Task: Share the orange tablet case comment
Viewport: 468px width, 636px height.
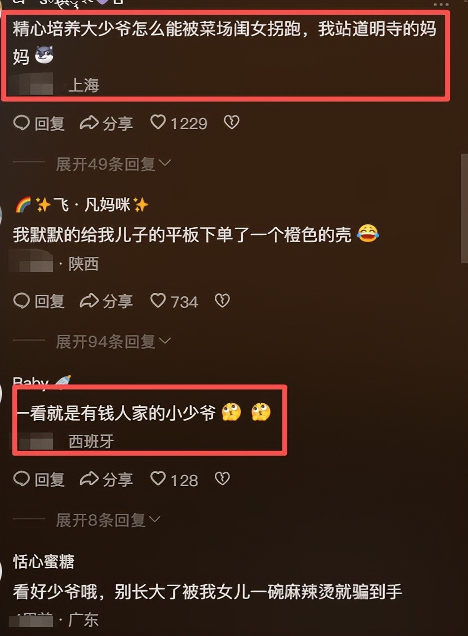Action: click(x=106, y=301)
